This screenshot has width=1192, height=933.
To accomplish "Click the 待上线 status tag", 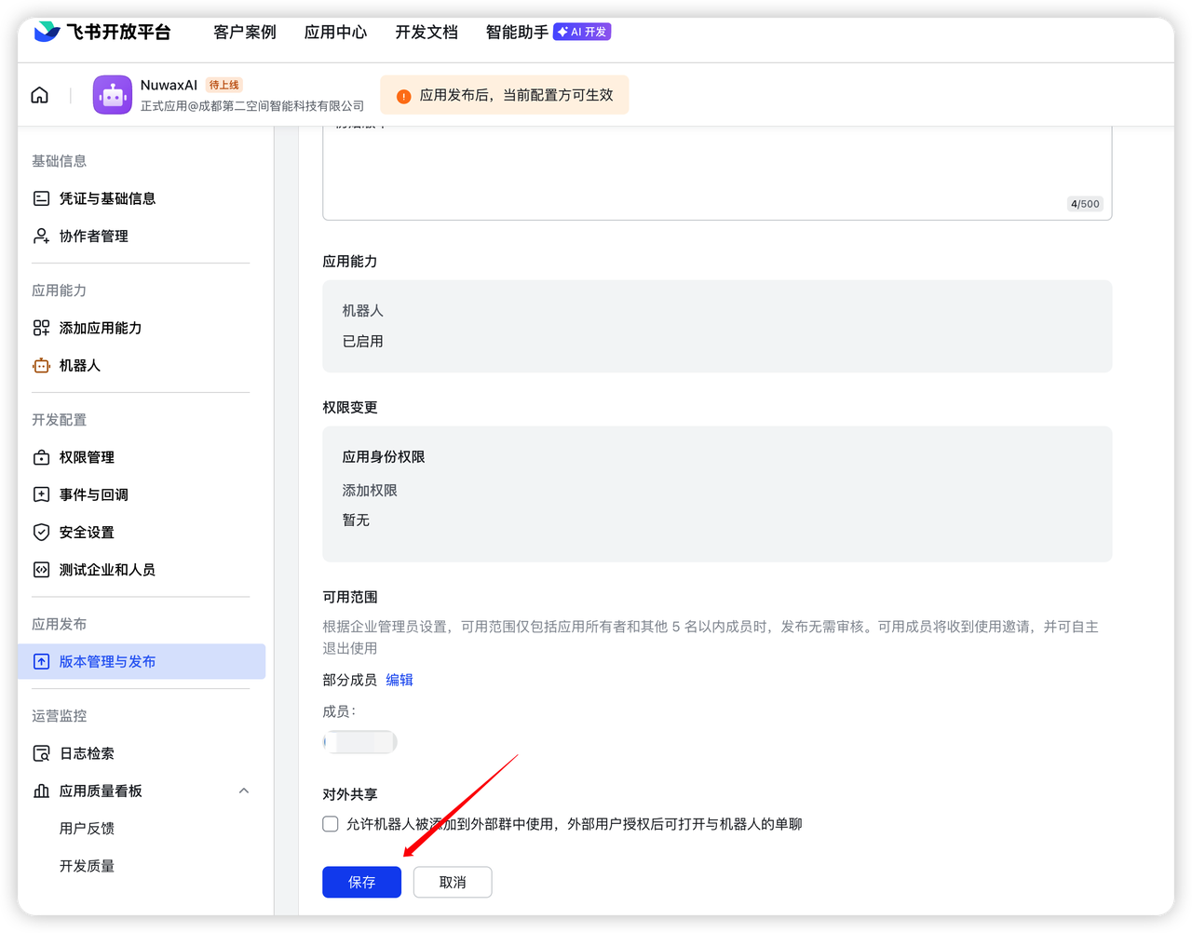I will tap(223, 85).
